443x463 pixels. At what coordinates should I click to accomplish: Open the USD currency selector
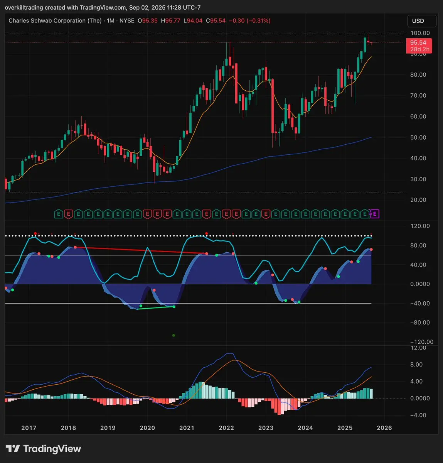422,21
